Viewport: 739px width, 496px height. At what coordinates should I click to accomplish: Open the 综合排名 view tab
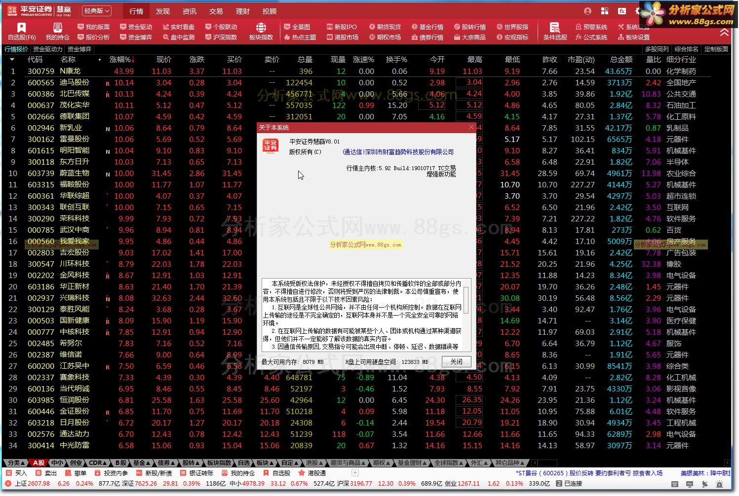pos(687,49)
